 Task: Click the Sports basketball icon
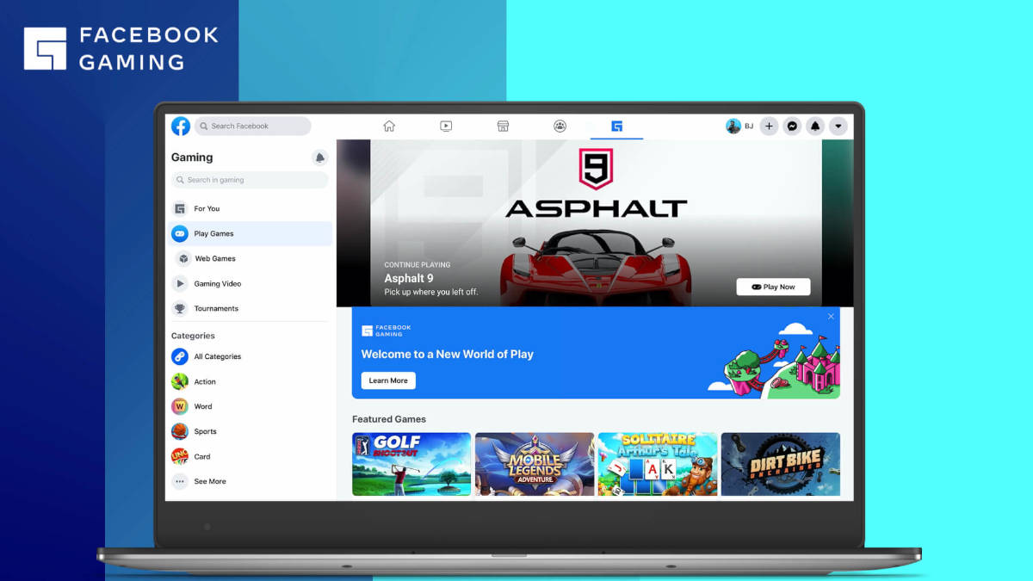180,431
